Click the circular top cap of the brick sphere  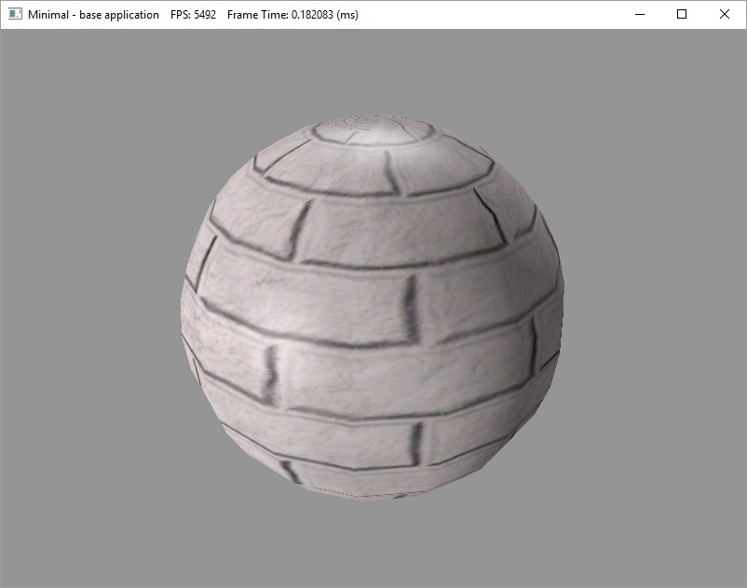click(x=374, y=128)
